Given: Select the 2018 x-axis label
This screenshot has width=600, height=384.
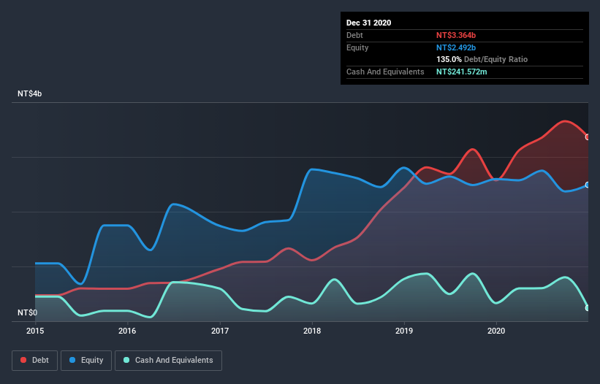Looking at the screenshot, I should tap(312, 331).
